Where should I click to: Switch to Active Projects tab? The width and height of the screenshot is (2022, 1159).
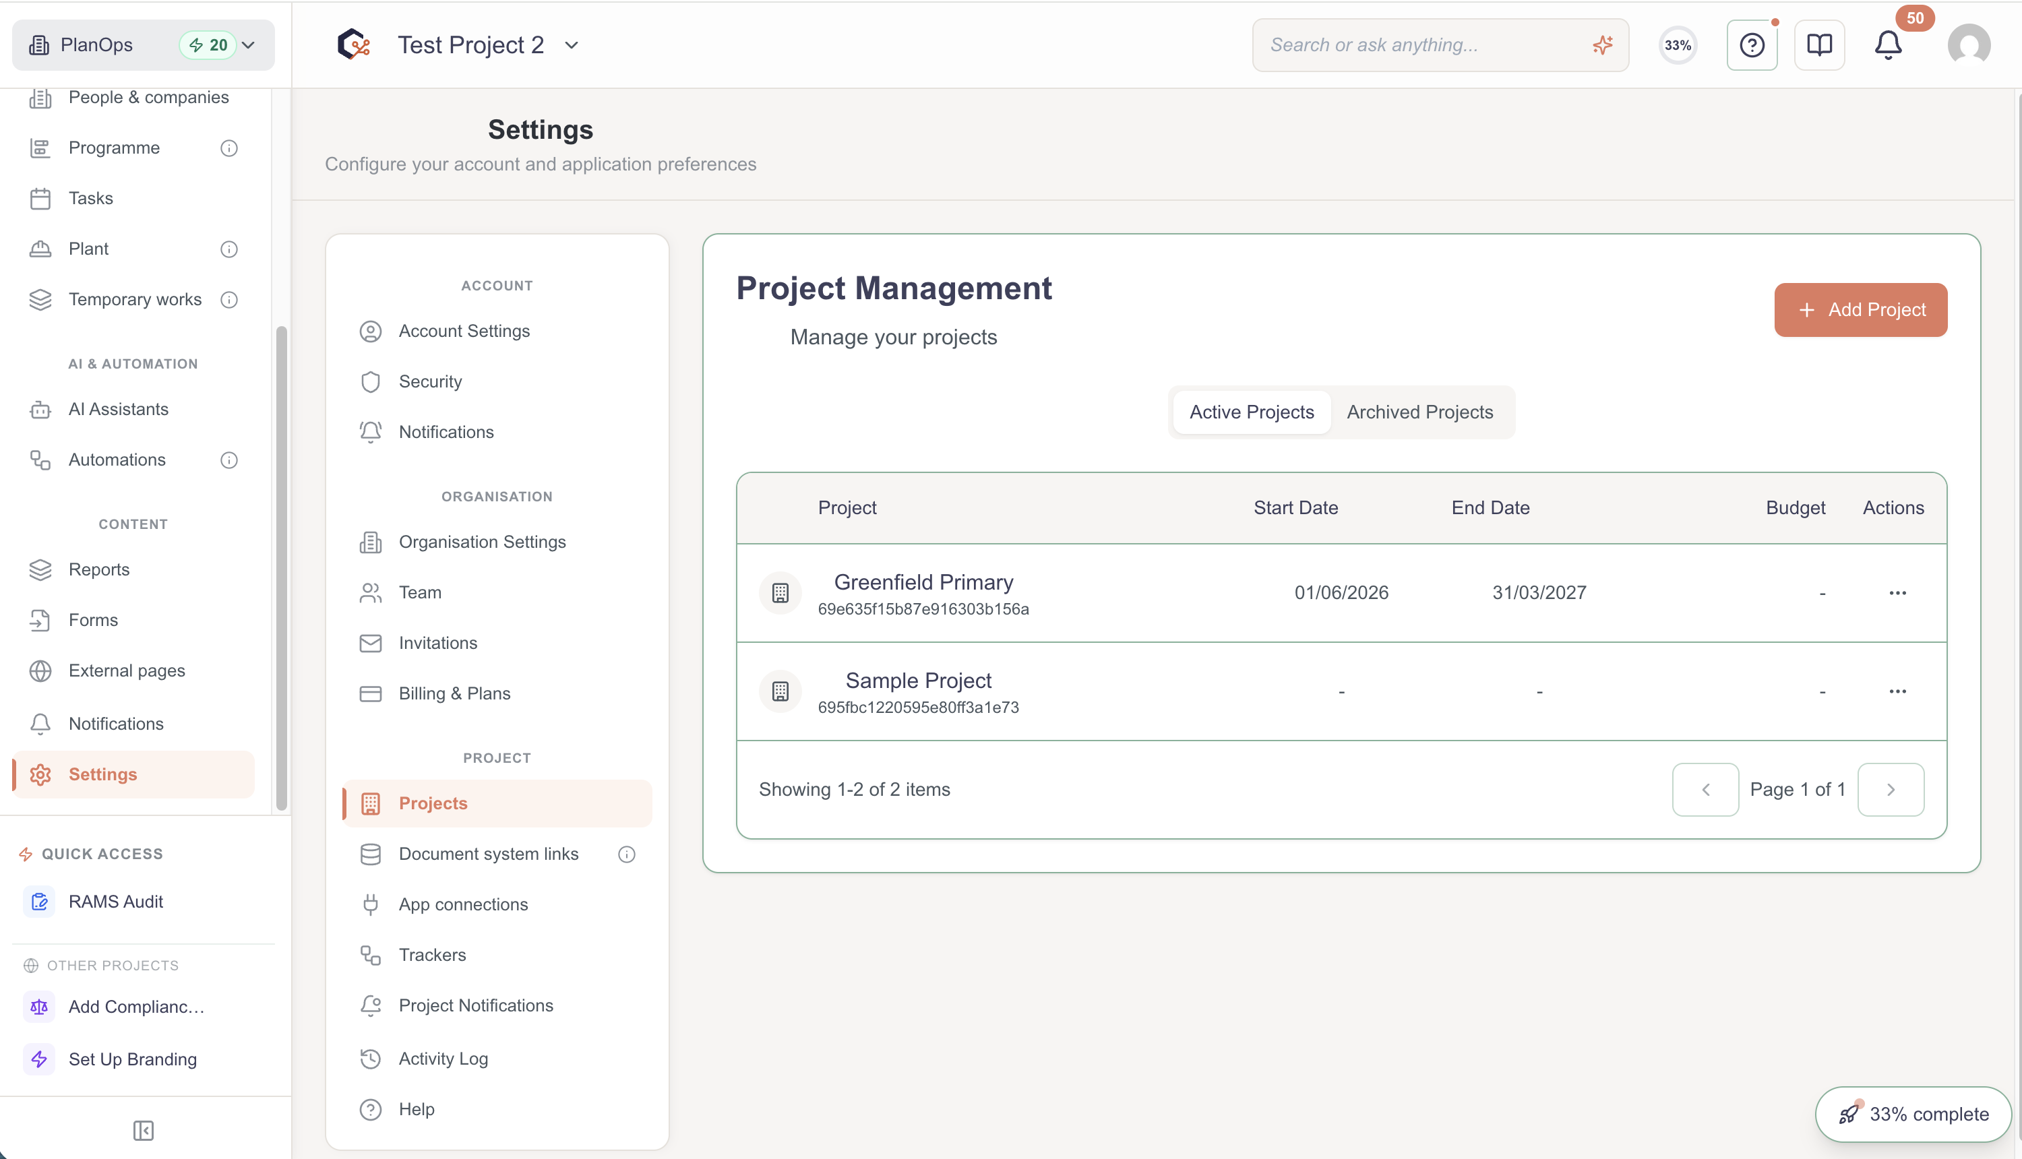point(1252,412)
